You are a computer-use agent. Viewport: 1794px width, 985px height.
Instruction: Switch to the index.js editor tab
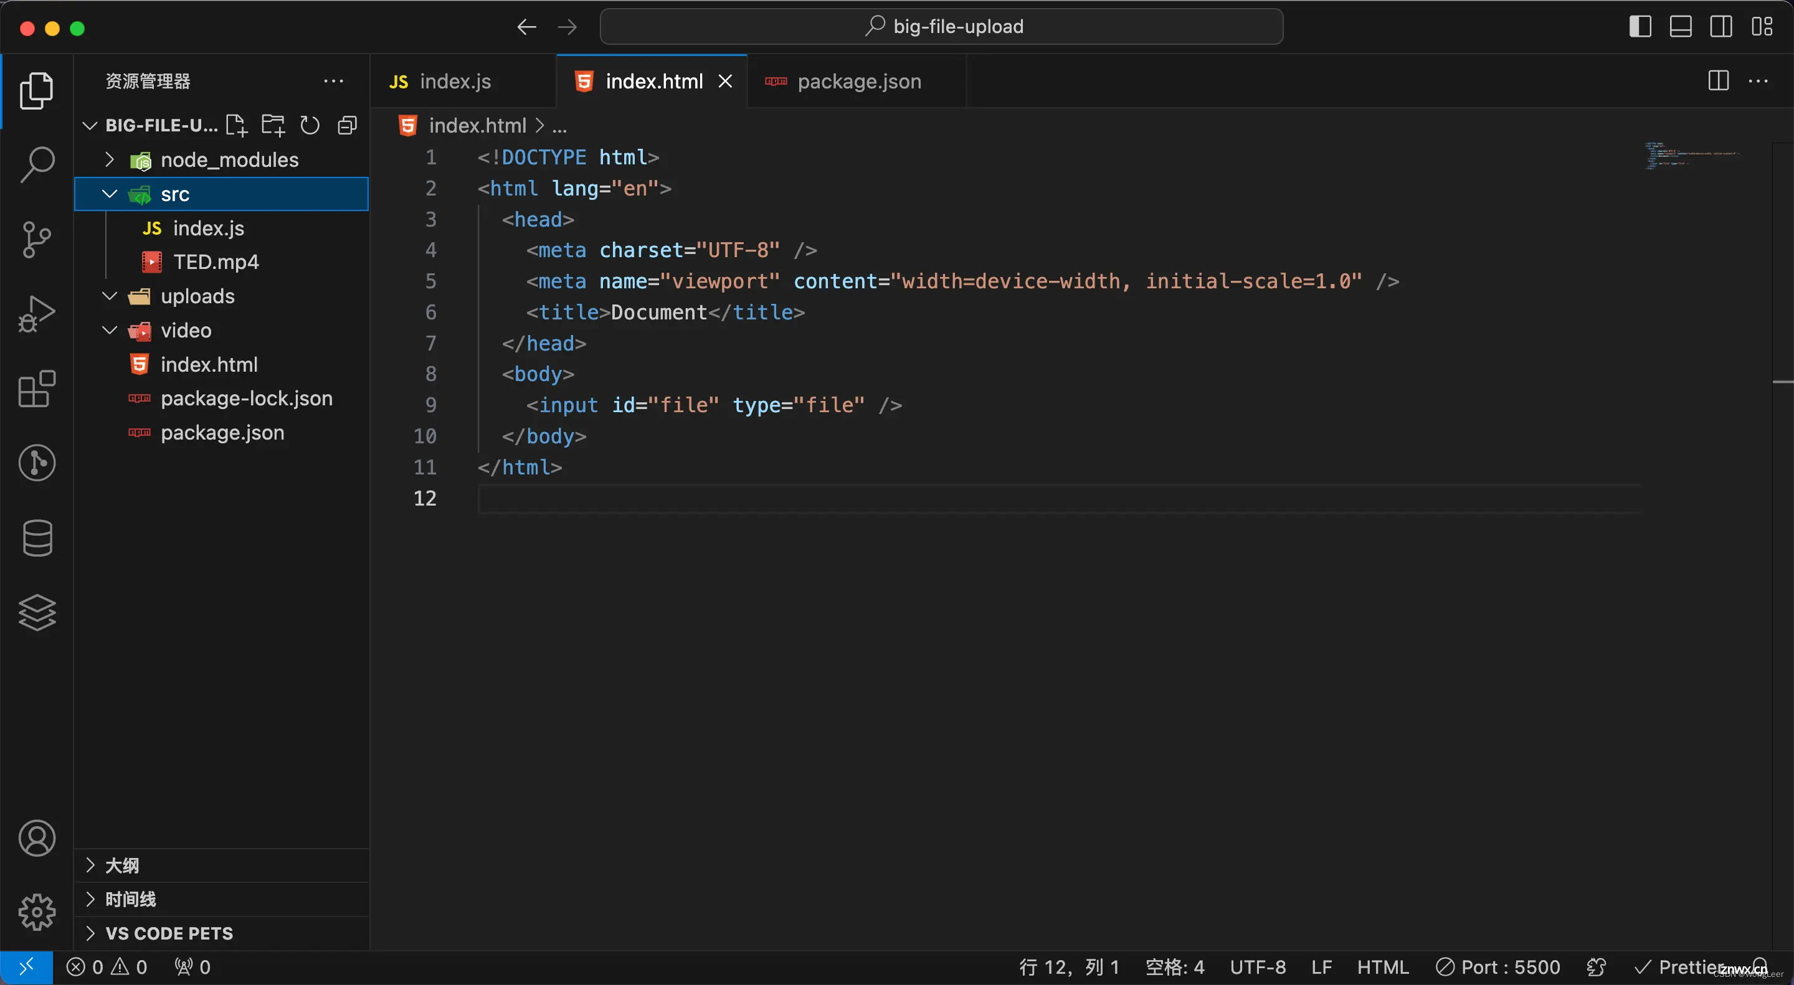coord(462,82)
